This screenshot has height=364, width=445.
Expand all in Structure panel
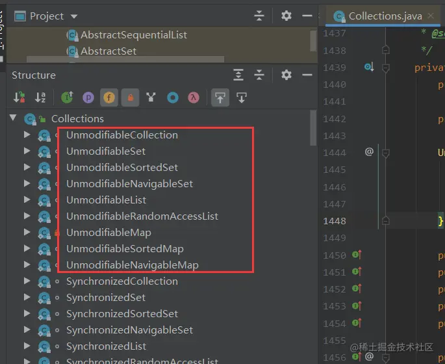[238, 75]
